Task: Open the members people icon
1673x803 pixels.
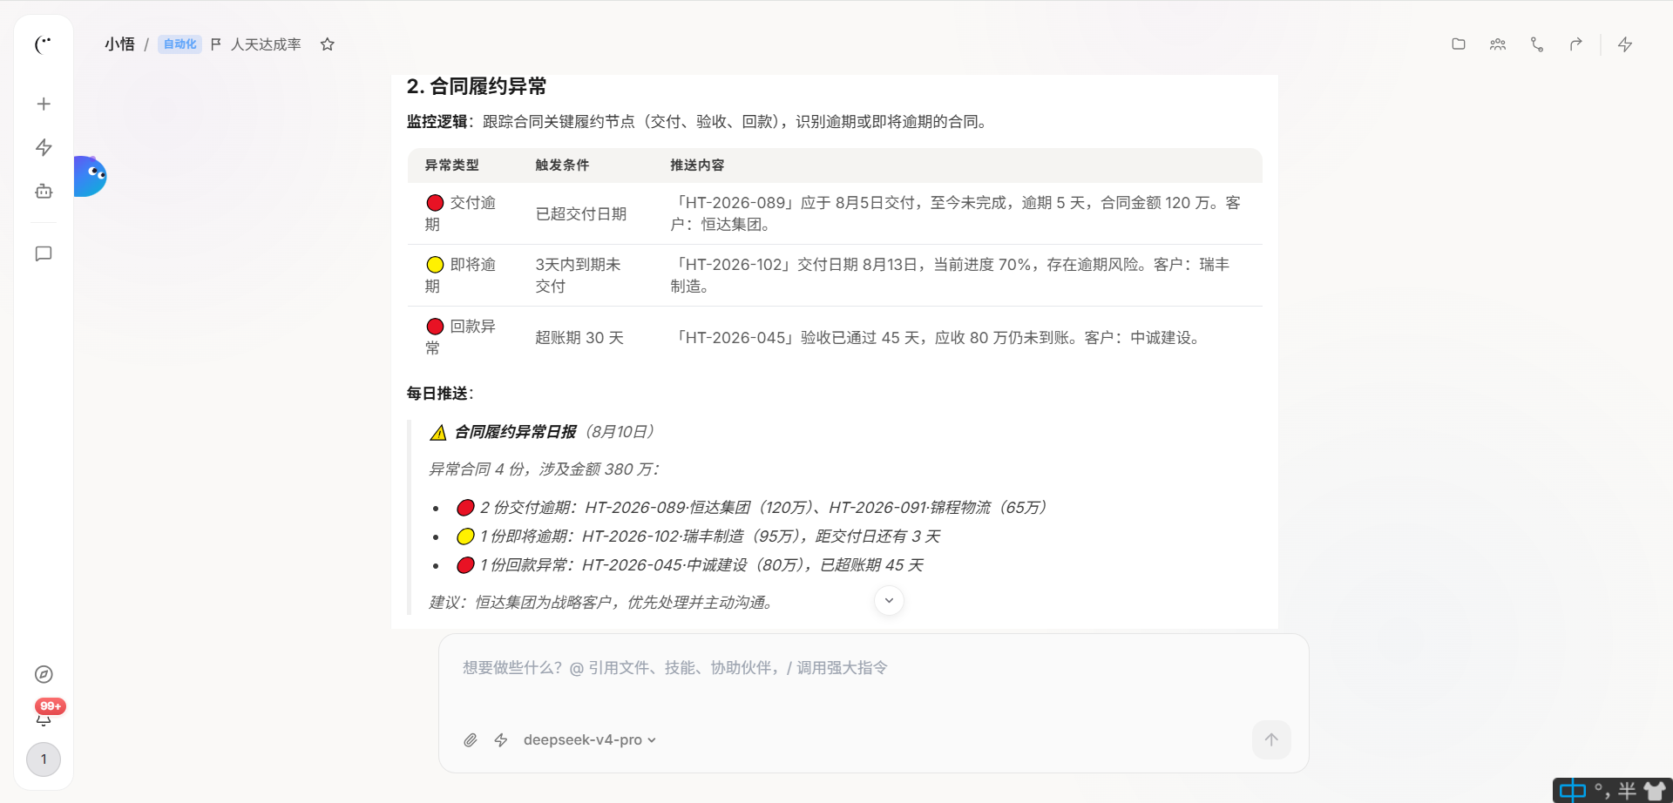Action: tap(1498, 44)
